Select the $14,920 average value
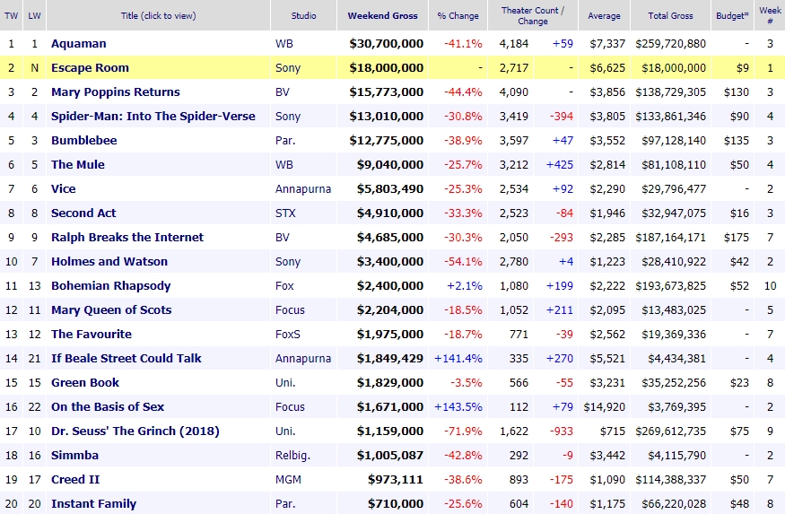Viewport: 785px width, 514px height. coord(605,407)
